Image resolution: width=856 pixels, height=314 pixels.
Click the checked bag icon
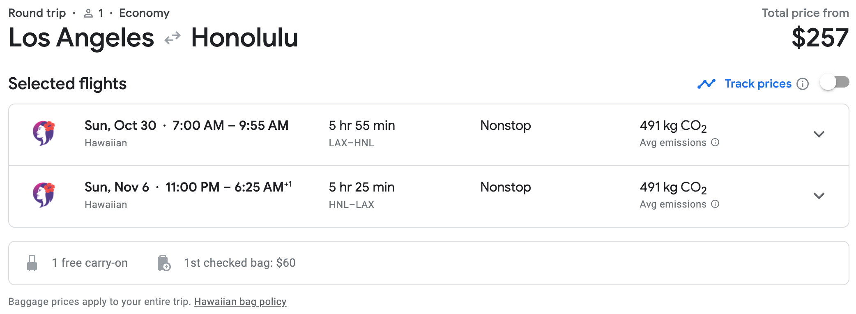pyautogui.click(x=164, y=263)
